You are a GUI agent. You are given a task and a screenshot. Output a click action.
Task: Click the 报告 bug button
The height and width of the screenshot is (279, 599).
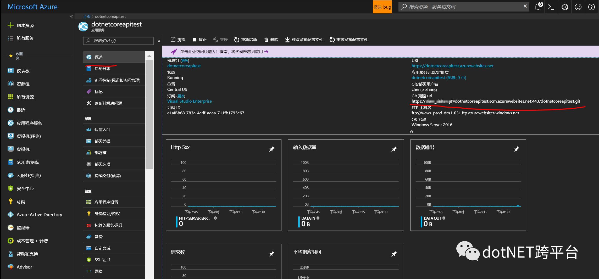pyautogui.click(x=382, y=7)
